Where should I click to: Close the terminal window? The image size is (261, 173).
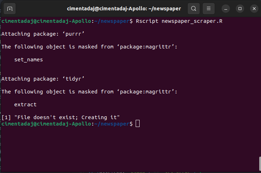pos(254,8)
